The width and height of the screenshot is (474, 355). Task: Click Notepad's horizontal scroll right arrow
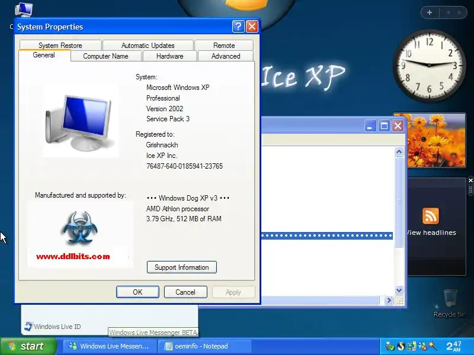[389, 301]
